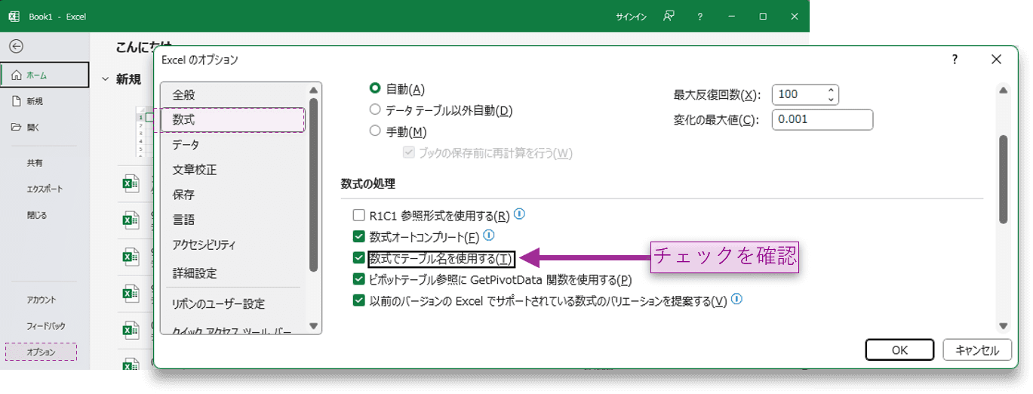Image resolution: width=1033 pixels, height=394 pixels.
Task: Decrease 最大反復回数 with down spinner arrow
Action: coord(831,100)
